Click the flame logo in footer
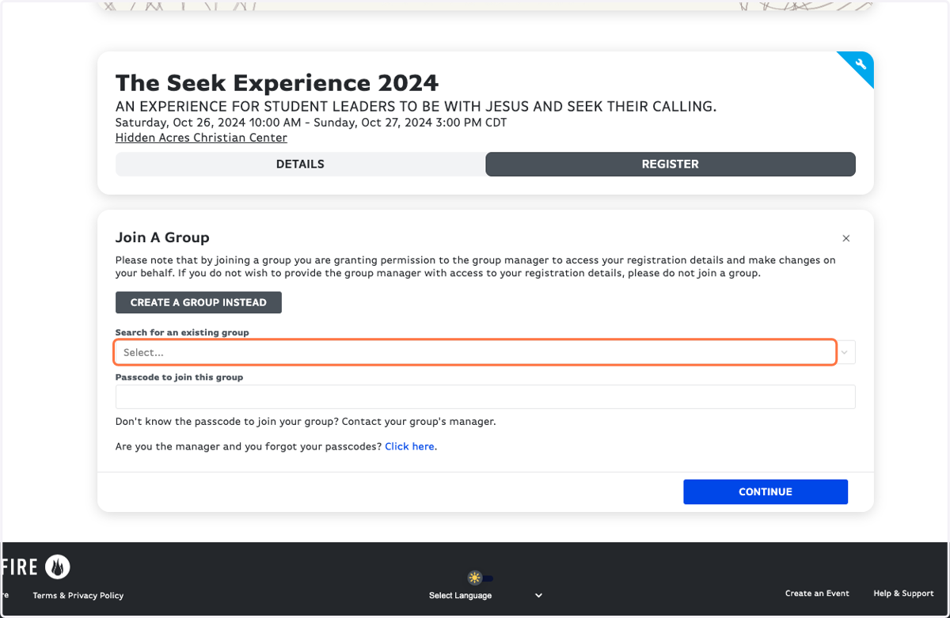The image size is (950, 618). click(58, 567)
